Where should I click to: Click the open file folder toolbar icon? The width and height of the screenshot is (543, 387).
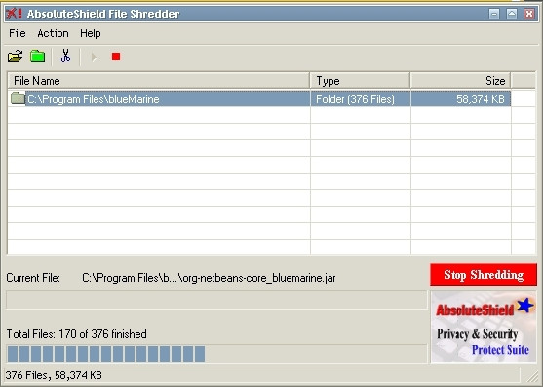click(x=16, y=57)
